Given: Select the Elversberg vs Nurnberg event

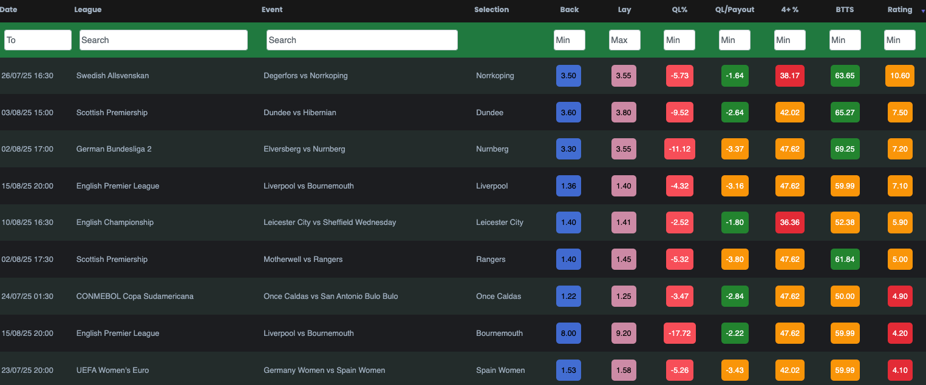Looking at the screenshot, I should coord(304,149).
